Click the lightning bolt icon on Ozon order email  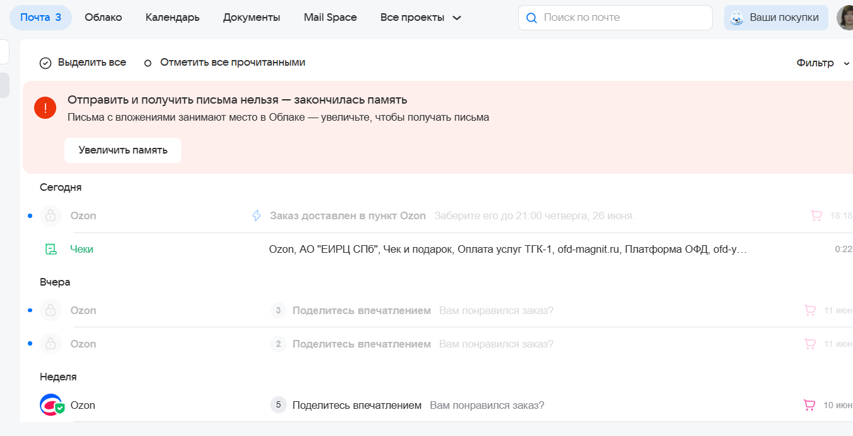(257, 216)
